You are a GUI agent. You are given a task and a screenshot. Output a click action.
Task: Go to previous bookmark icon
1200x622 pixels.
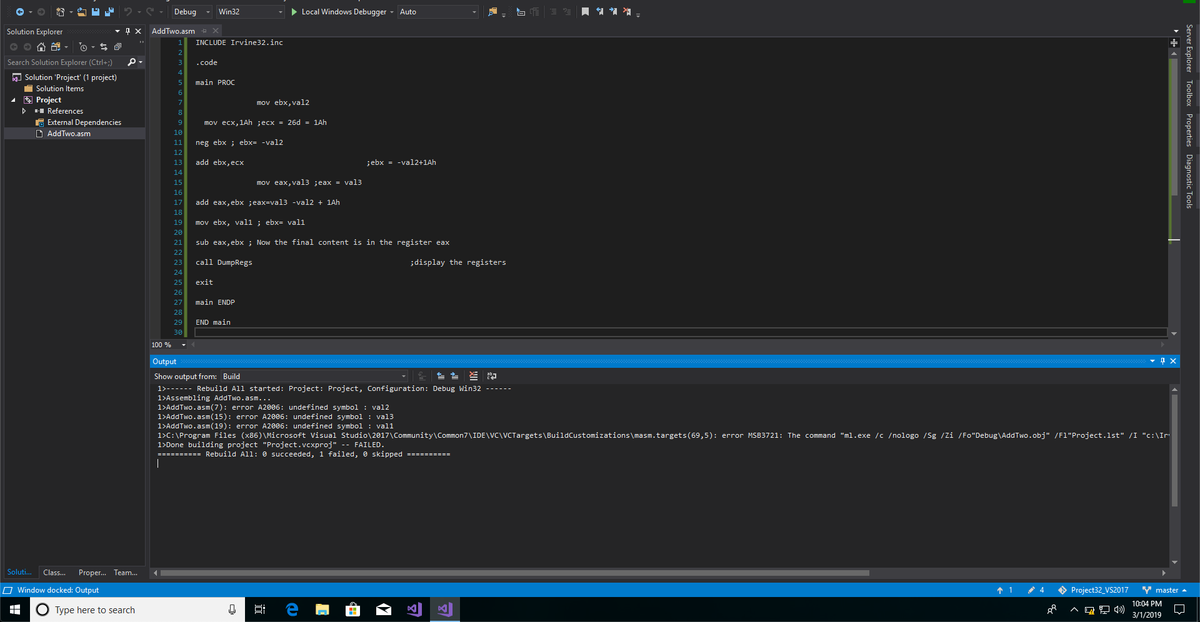tap(599, 12)
